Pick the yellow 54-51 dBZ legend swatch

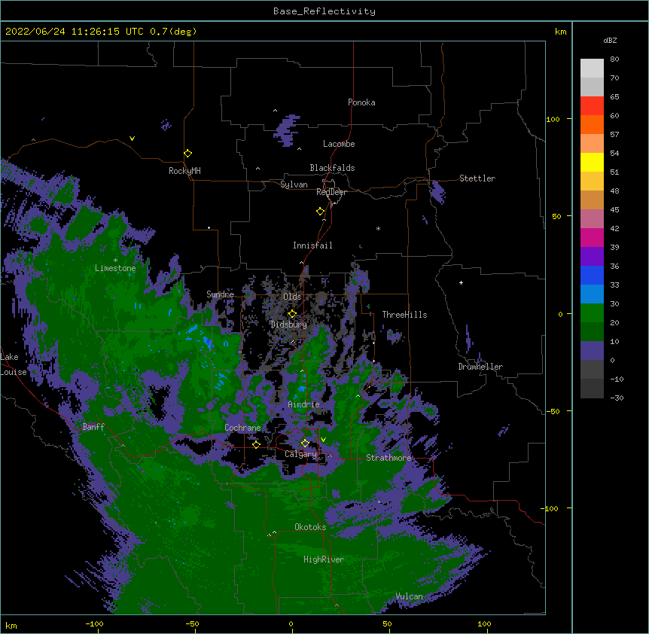click(592, 163)
